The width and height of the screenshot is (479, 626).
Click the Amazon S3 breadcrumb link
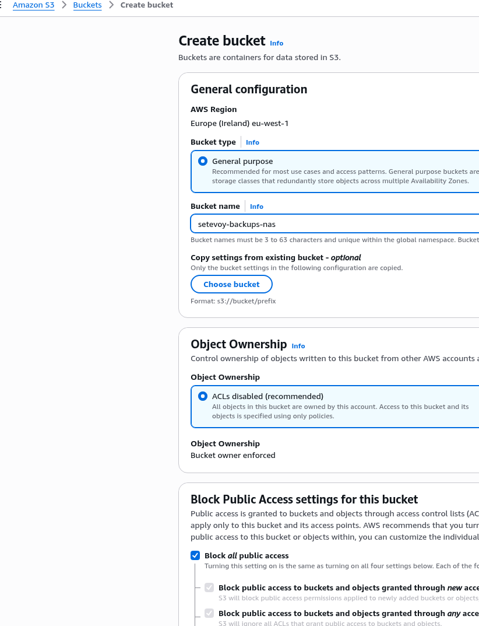[x=33, y=5]
